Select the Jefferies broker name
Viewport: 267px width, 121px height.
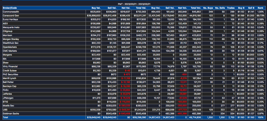[x=7, y=94]
